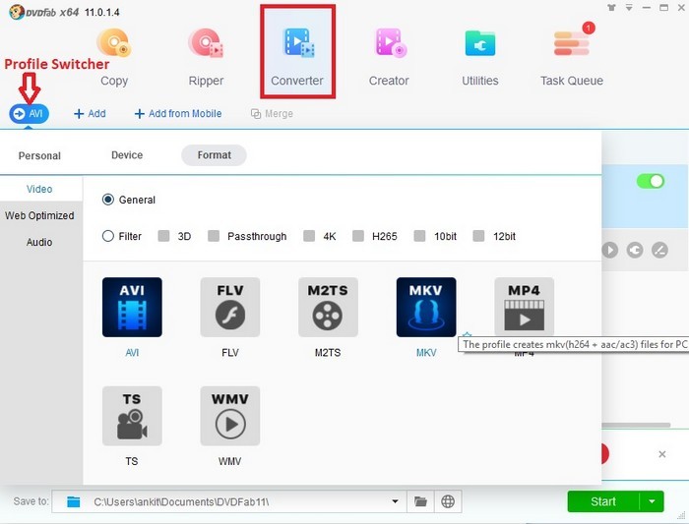Expand the Save to path dropdown
This screenshot has width=689, height=524.
[395, 501]
